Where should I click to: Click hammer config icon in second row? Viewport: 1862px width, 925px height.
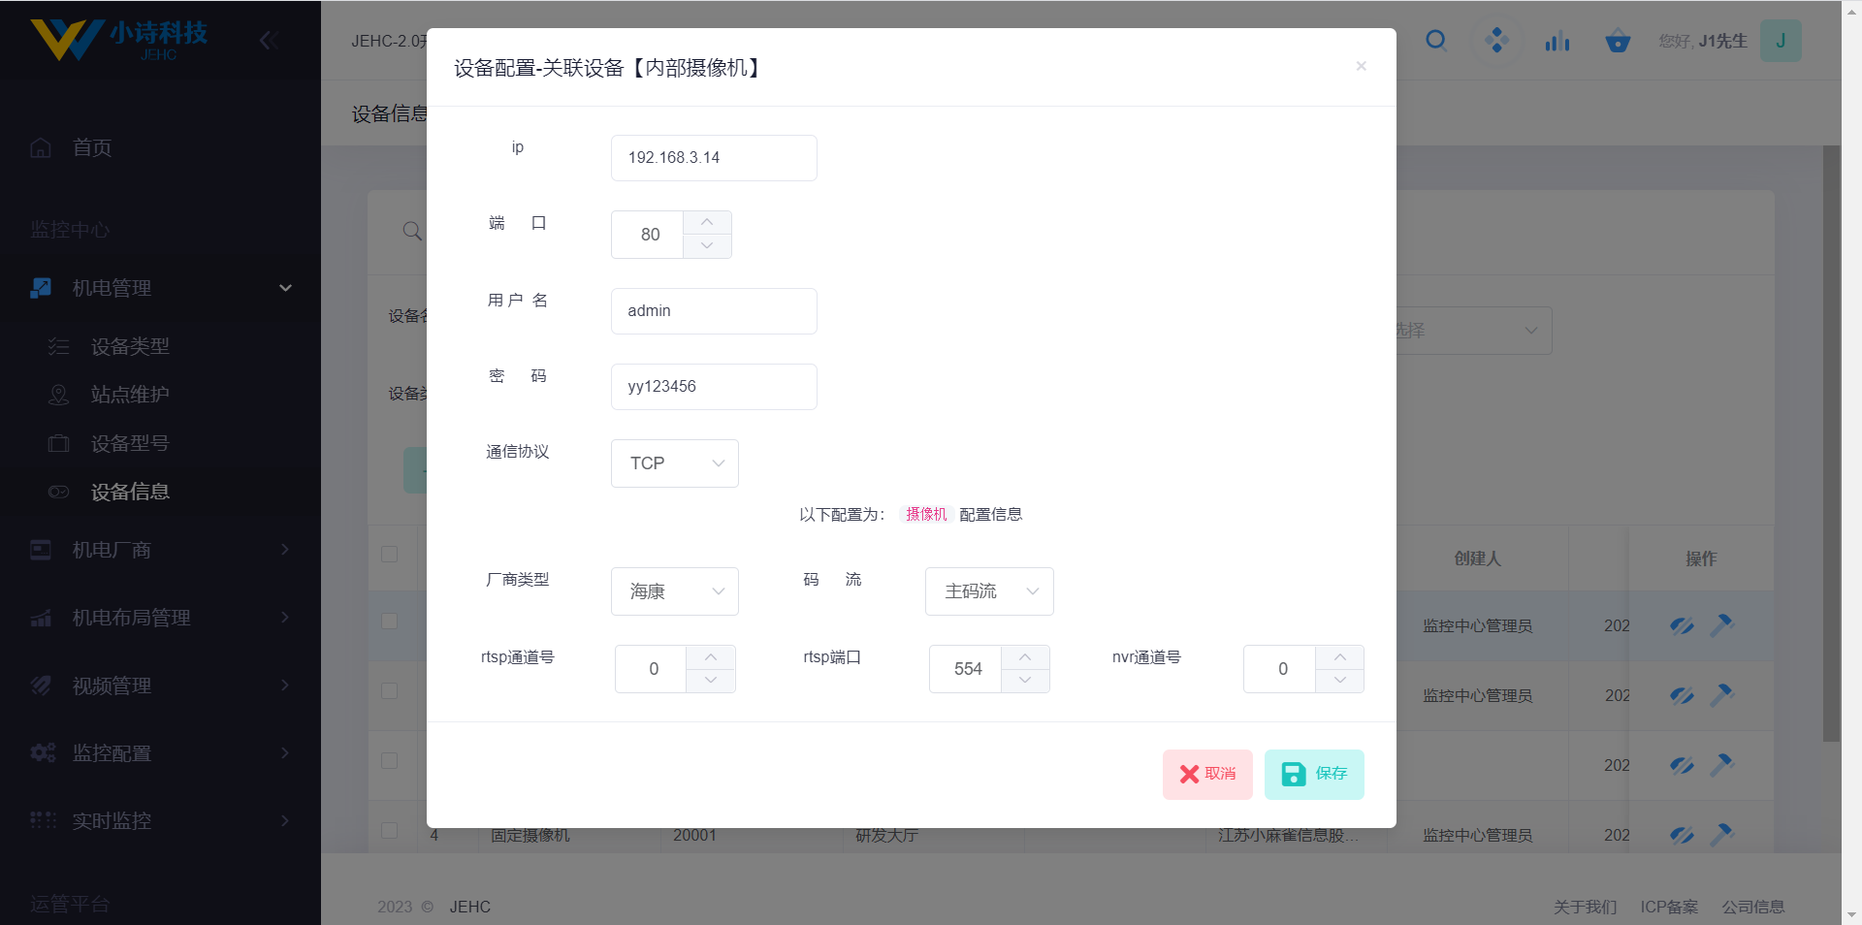pyautogui.click(x=1721, y=695)
